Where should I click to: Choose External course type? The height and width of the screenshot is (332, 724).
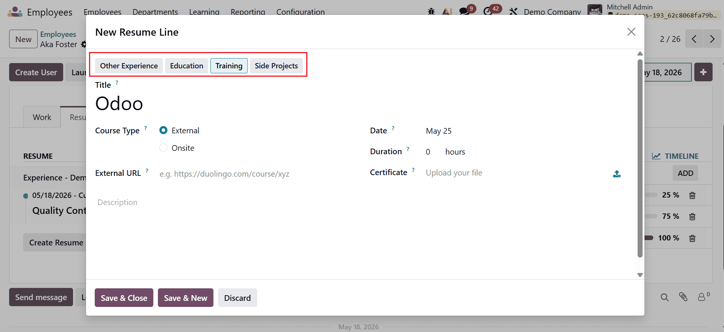click(164, 130)
